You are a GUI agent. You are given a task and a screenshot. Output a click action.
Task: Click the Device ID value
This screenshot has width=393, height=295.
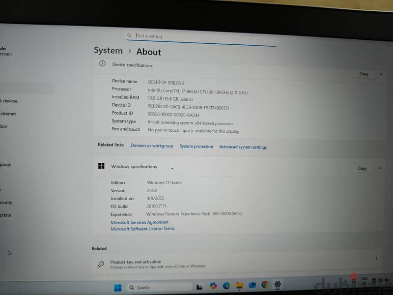189,107
